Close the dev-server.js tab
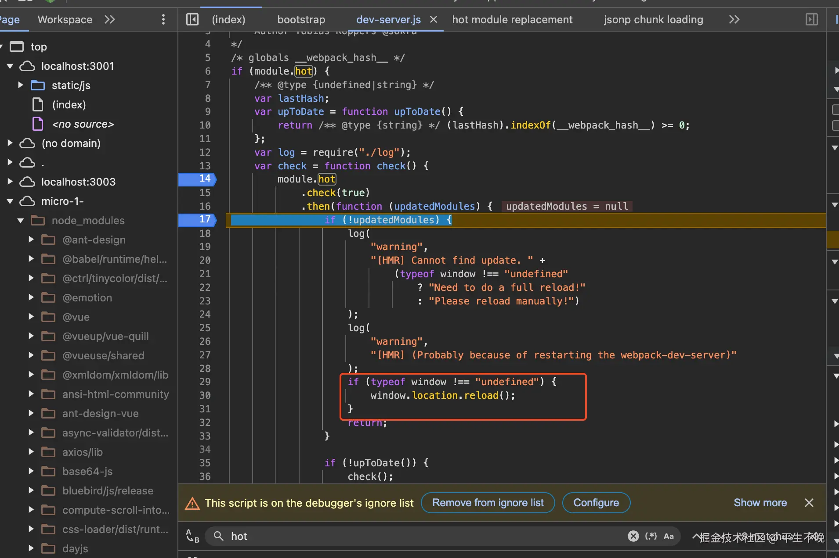 434,19
